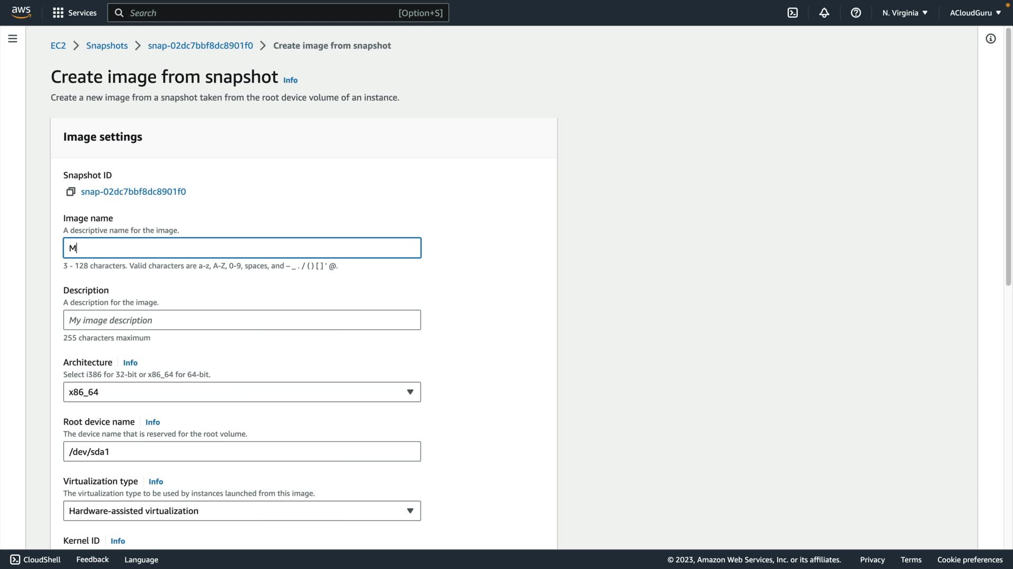Click the AWS logo home icon
Screen dimensions: 1013x569
click(x=21, y=12)
